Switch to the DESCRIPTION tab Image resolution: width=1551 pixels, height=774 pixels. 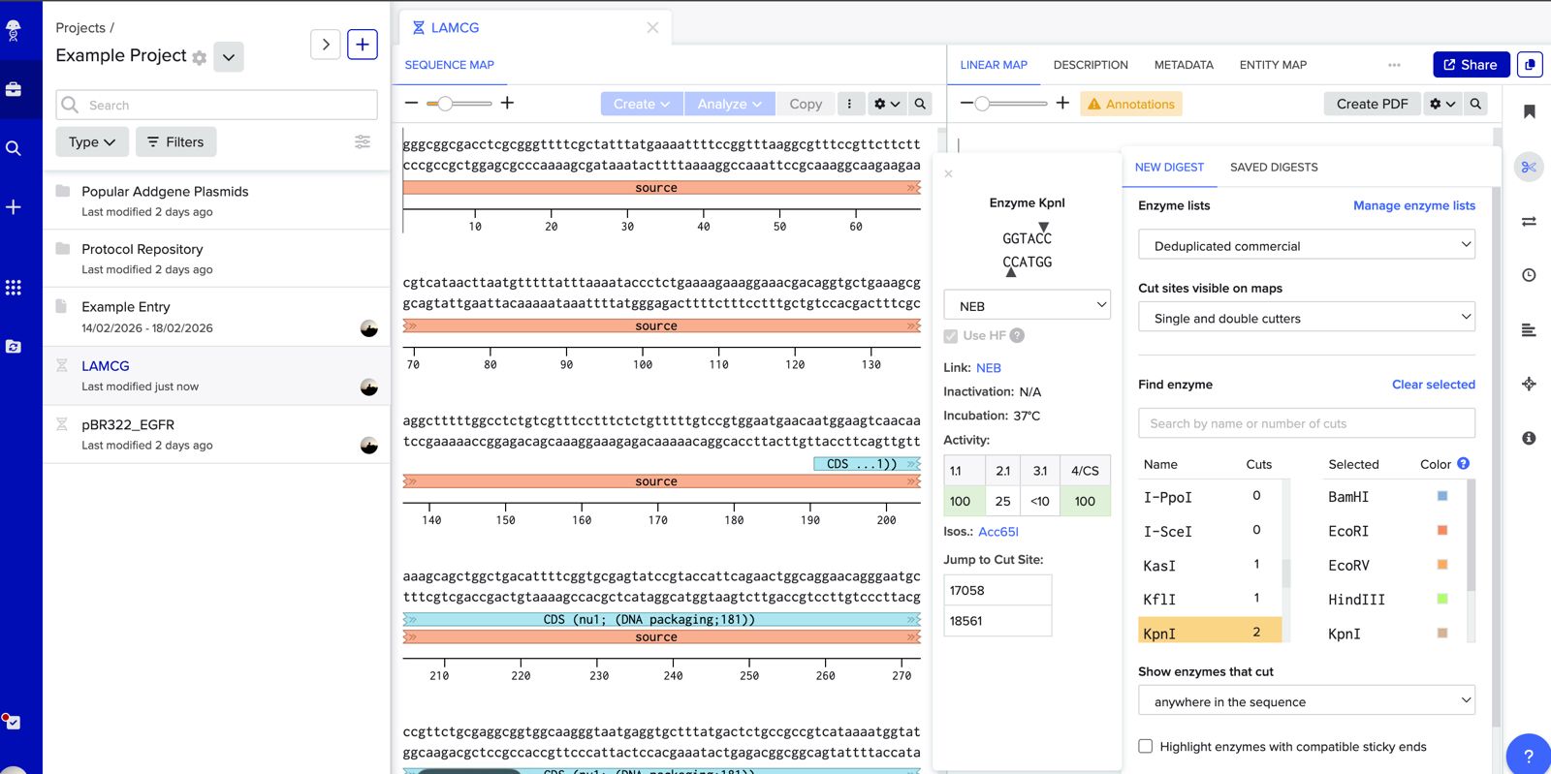(x=1091, y=65)
